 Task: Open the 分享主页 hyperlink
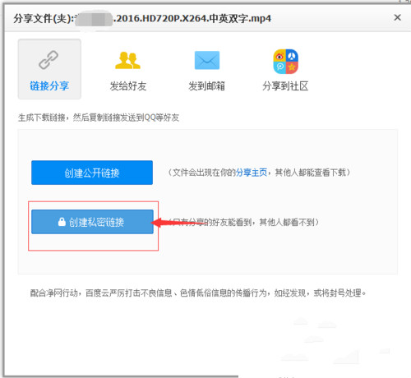(252, 173)
